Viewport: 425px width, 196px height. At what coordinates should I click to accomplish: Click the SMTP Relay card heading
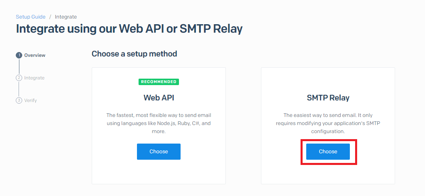[x=328, y=98]
